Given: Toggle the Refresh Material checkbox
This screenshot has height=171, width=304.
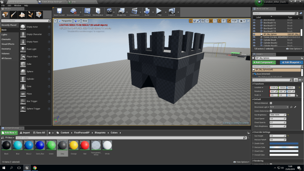Looking at the screenshot, I should pos(271,103).
